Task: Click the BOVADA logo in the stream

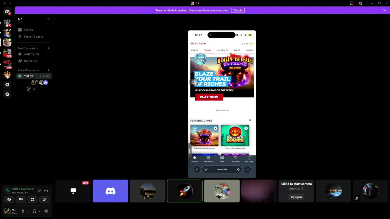Action: [x=198, y=43]
